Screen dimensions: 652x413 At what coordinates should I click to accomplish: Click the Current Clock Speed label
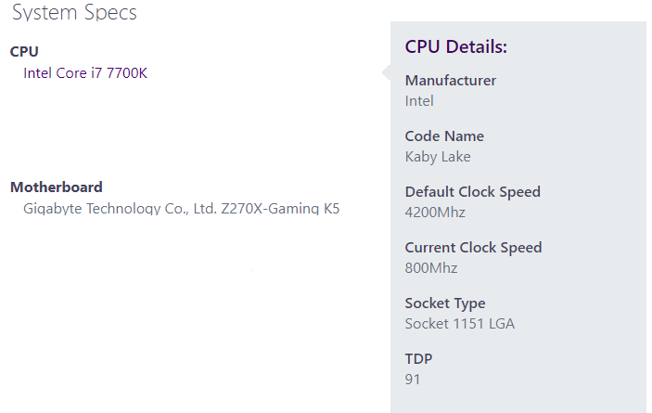coord(473,248)
